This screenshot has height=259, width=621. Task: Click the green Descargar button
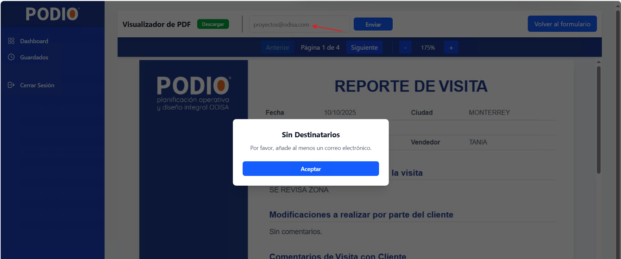coord(213,24)
